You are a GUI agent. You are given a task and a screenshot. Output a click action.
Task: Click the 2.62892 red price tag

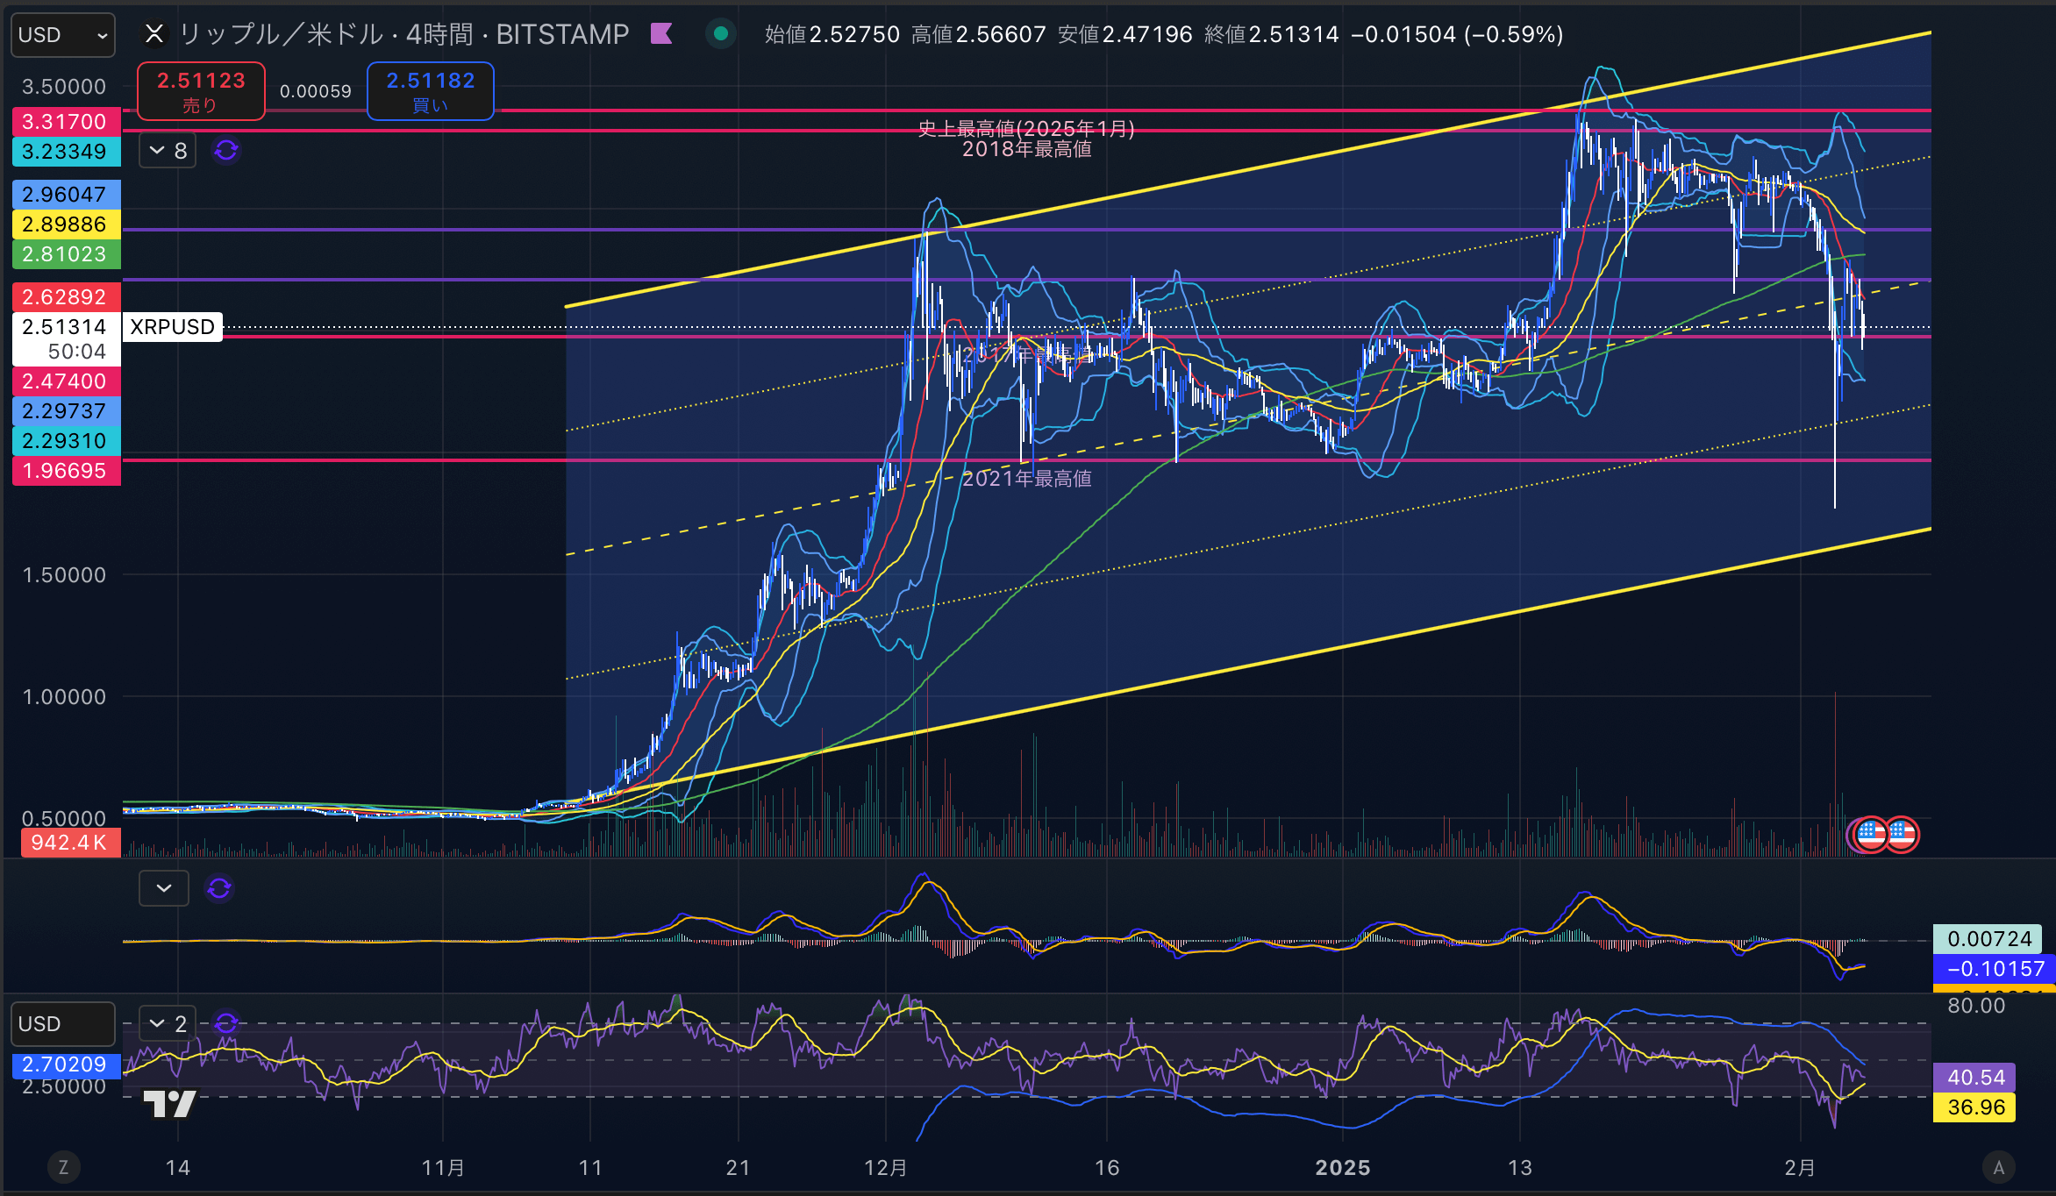point(67,297)
